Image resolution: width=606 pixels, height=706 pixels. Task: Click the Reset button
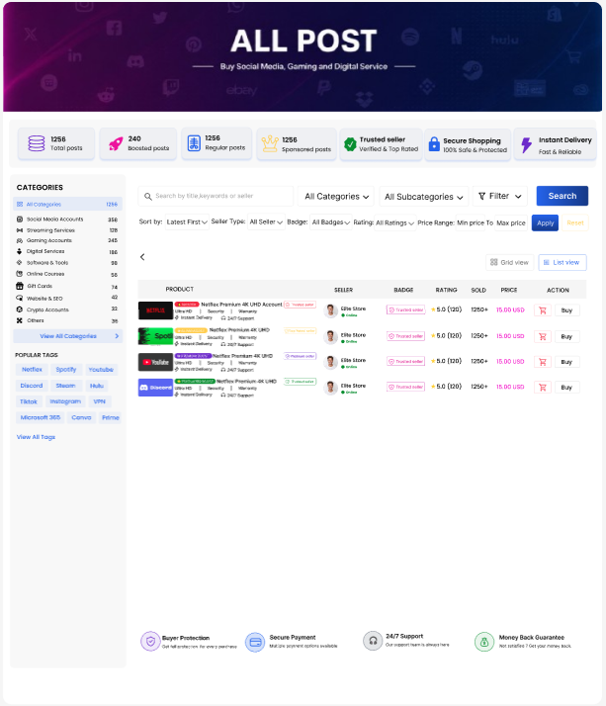click(575, 222)
